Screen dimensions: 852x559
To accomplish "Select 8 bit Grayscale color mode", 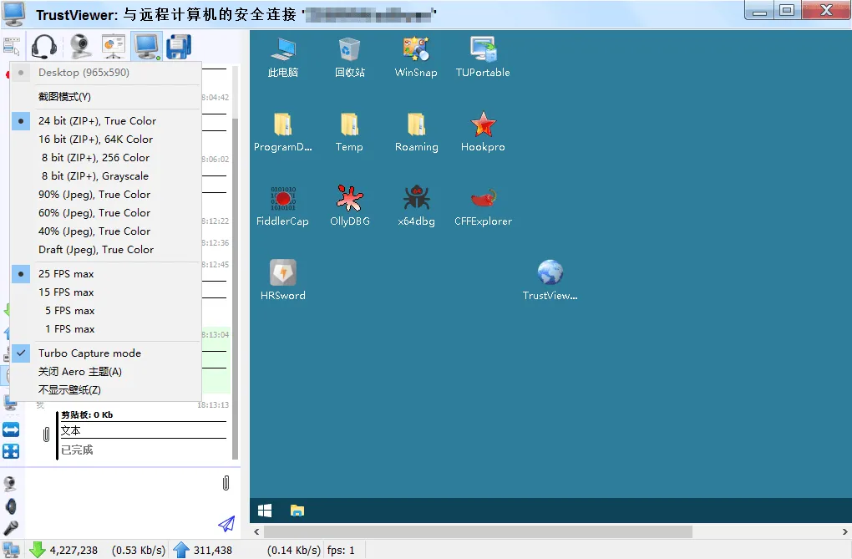I will tap(94, 175).
